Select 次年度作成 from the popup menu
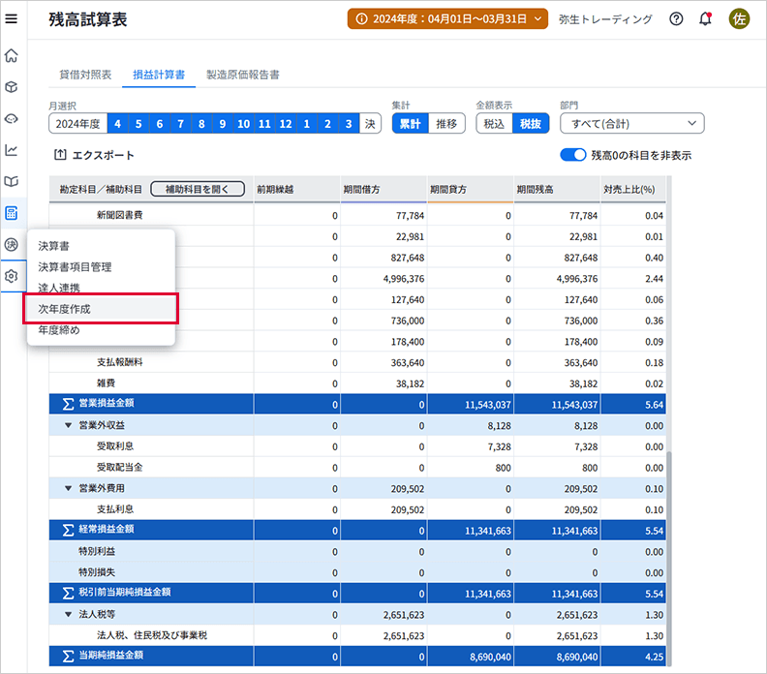Viewport: 767px width, 674px height. click(101, 309)
